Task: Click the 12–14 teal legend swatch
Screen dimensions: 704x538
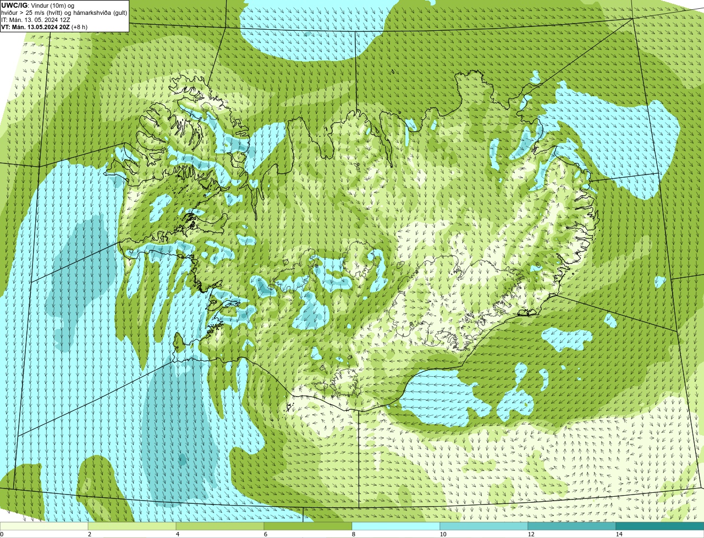Action: click(x=572, y=526)
